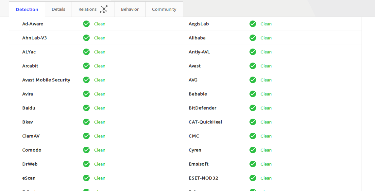The width and height of the screenshot is (375, 191).
Task: Click the Clean label next to Emsisoft
Action: (x=266, y=164)
